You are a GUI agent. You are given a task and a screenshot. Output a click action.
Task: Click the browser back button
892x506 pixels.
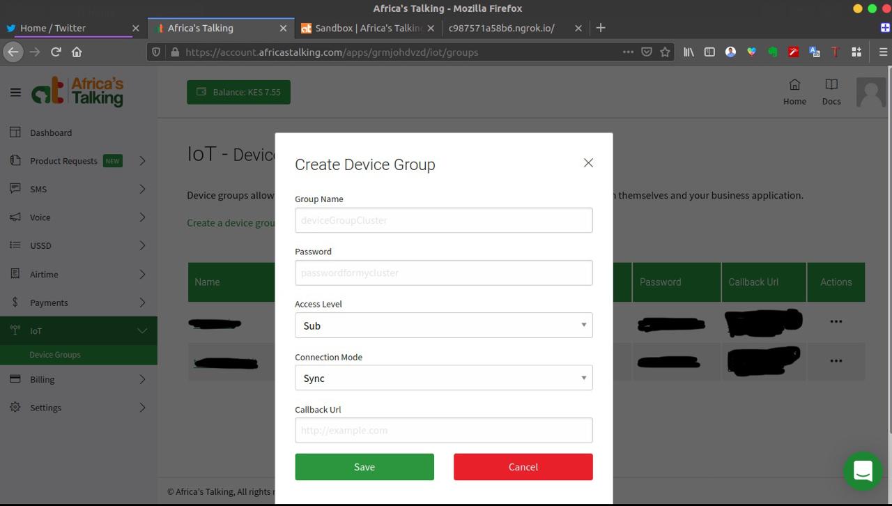[13, 52]
